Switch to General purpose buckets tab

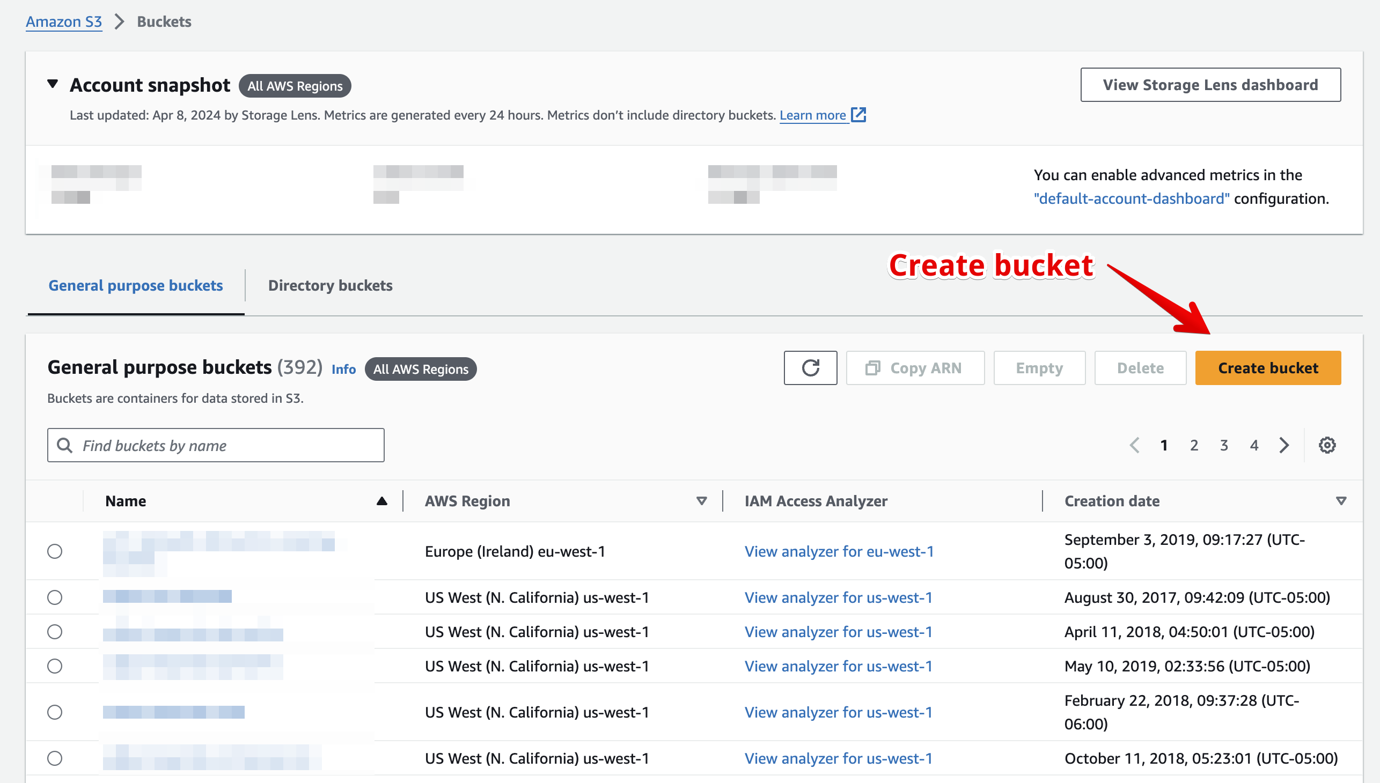tap(136, 285)
